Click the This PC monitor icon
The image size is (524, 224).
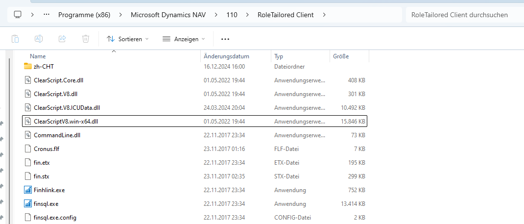(x=18, y=15)
